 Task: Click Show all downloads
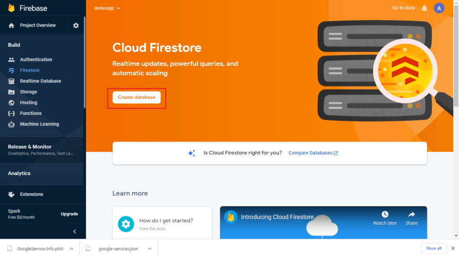click(433, 248)
